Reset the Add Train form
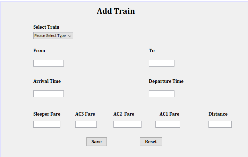 coord(151,141)
